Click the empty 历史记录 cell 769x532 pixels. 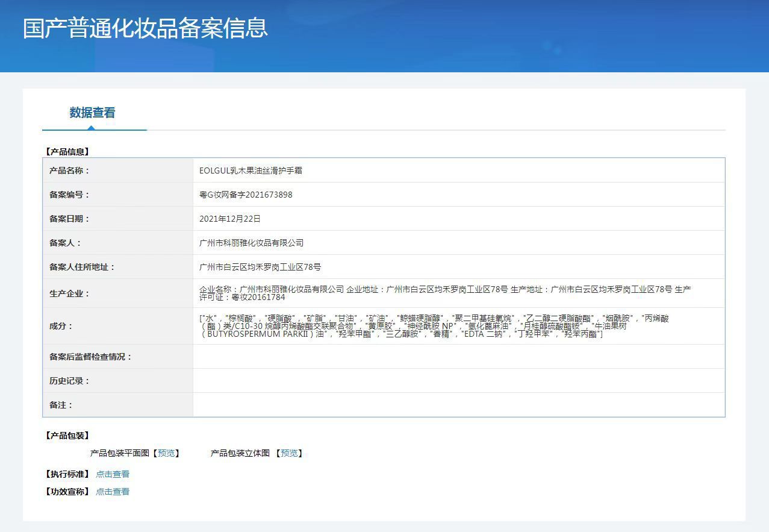458,381
